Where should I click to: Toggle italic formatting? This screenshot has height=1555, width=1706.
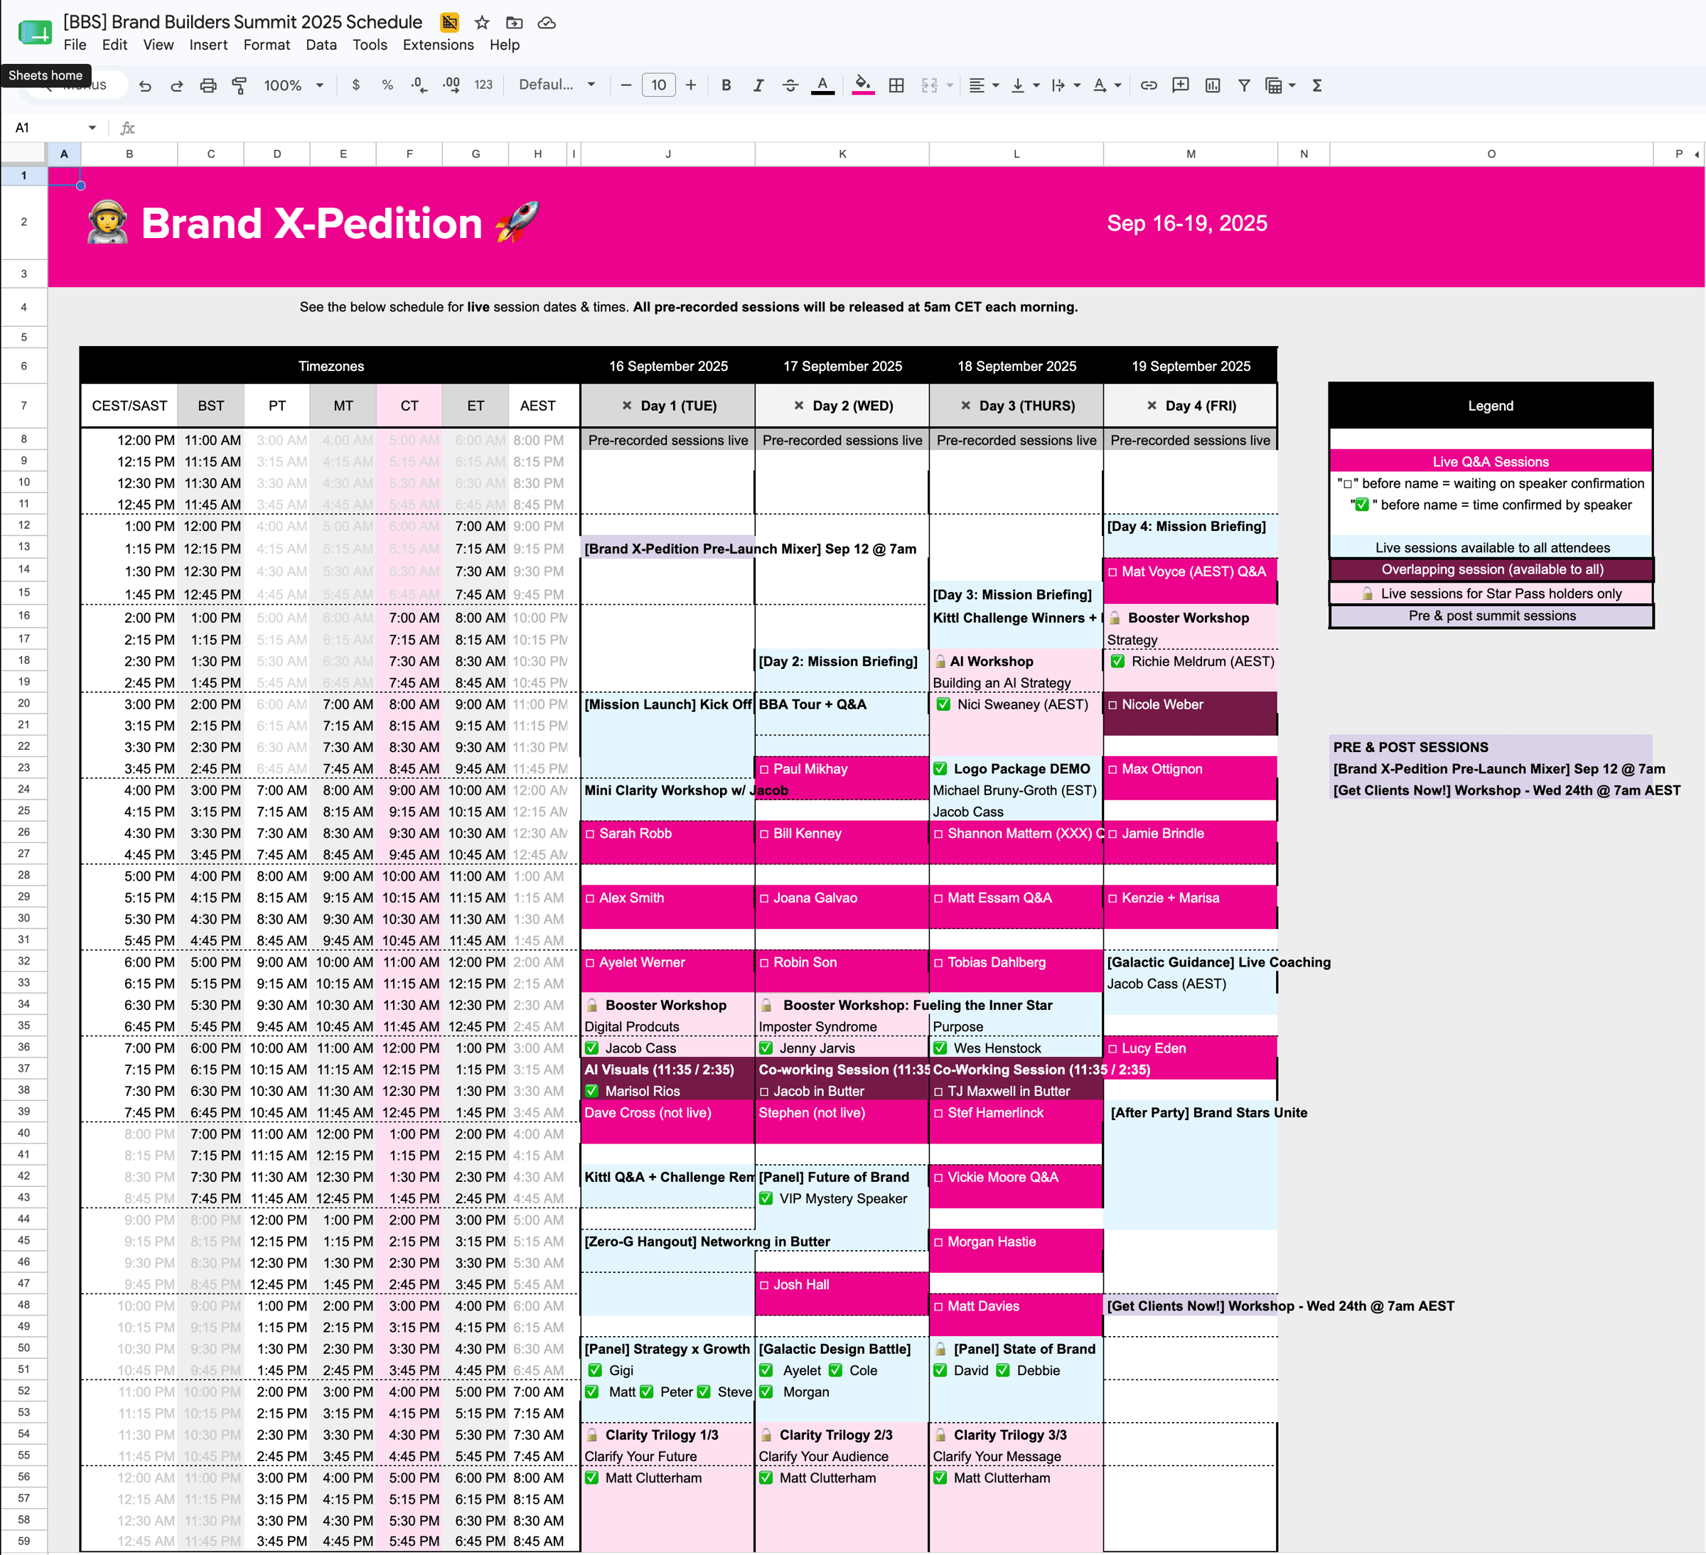coord(758,85)
